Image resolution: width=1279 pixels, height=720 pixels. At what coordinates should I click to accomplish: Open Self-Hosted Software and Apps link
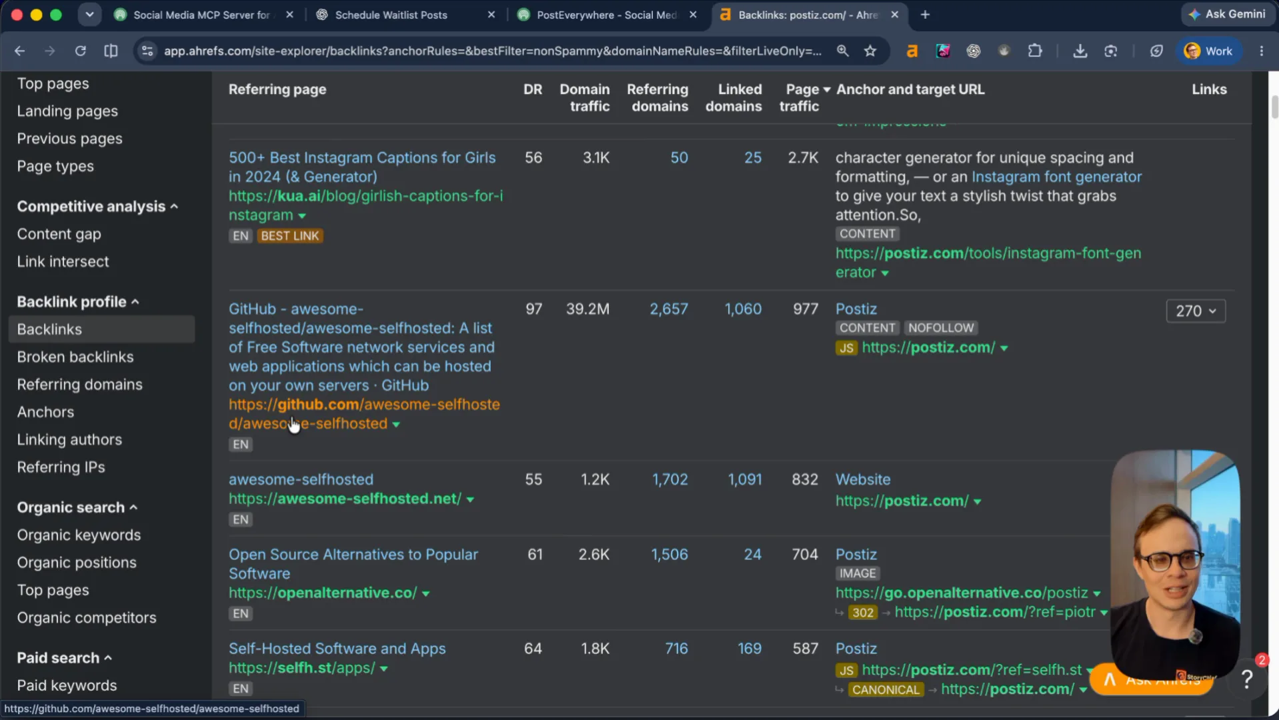point(337,649)
